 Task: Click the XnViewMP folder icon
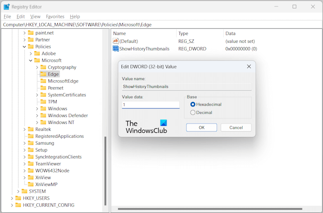[31, 184]
